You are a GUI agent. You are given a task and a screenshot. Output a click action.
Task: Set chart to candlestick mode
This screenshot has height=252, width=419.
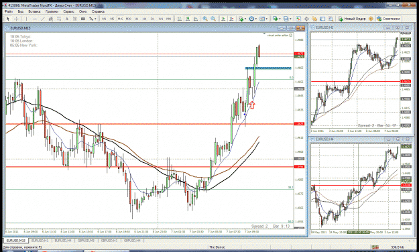point(188,19)
